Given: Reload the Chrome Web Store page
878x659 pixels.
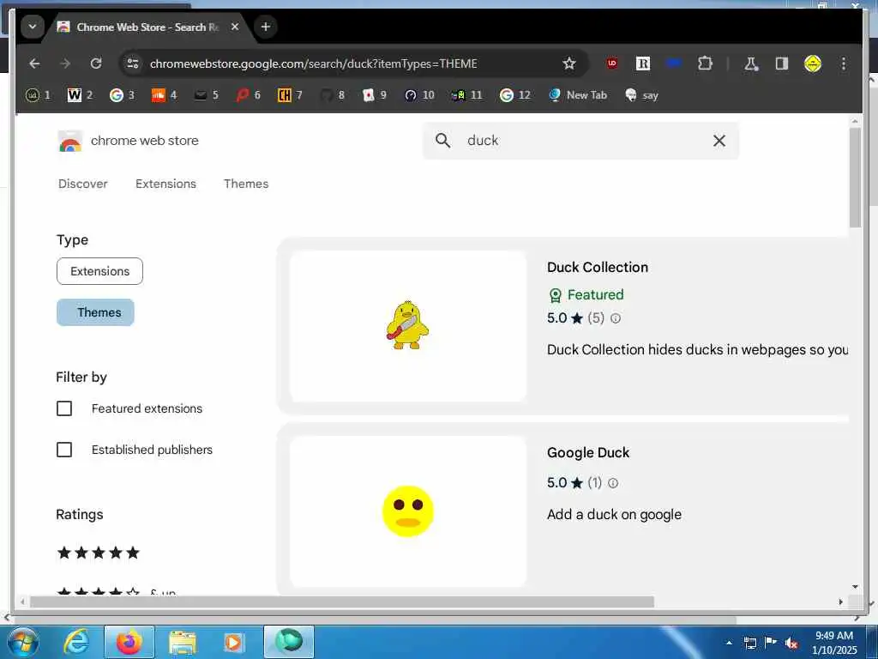Looking at the screenshot, I should pyautogui.click(x=96, y=63).
